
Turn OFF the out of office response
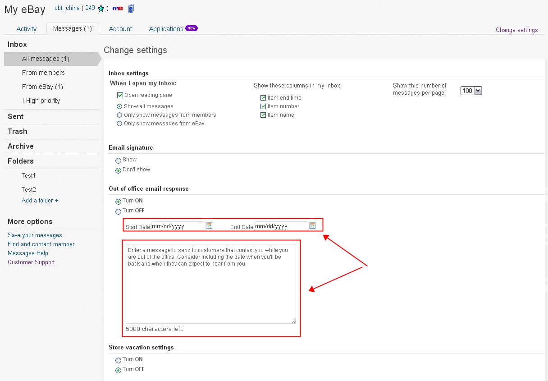(118, 211)
